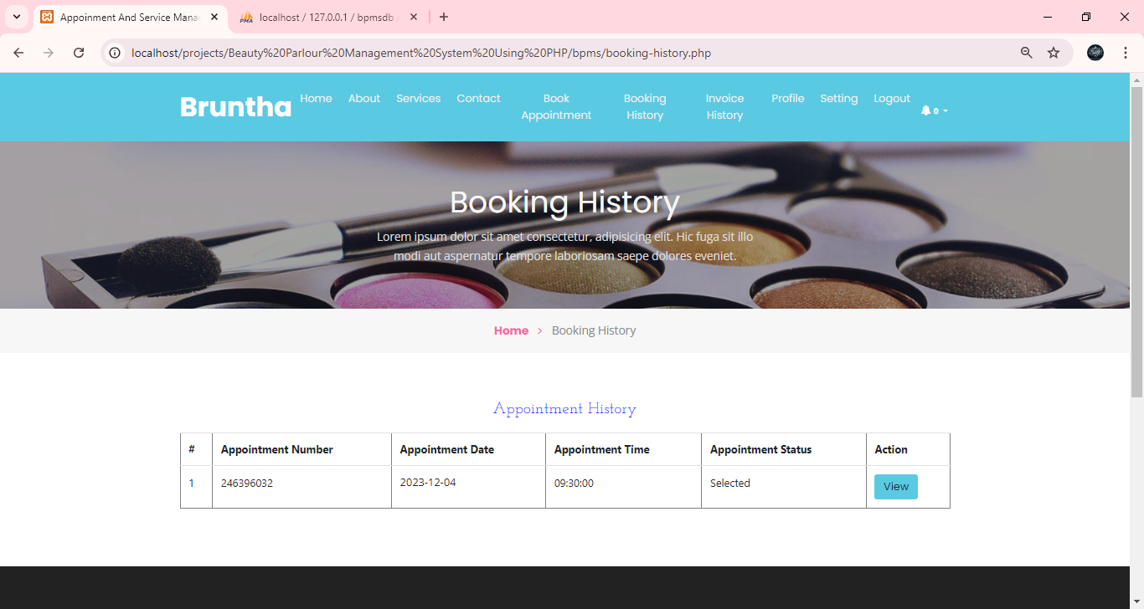
Task: Go to Invoice History page
Action: [724, 107]
